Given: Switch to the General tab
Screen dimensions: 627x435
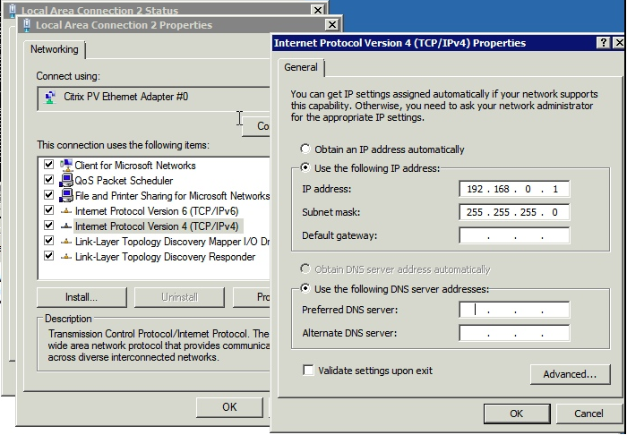Looking at the screenshot, I should pyautogui.click(x=301, y=67).
